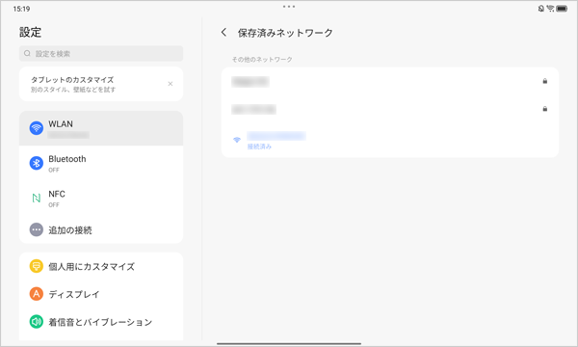This screenshot has height=347, width=578.
Task: Select the ディスプレイ menu entry
Action: click(x=101, y=294)
